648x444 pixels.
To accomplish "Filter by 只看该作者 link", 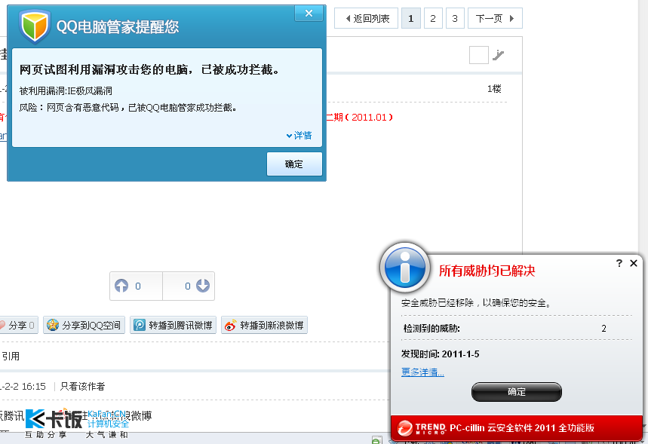I will (x=83, y=387).
